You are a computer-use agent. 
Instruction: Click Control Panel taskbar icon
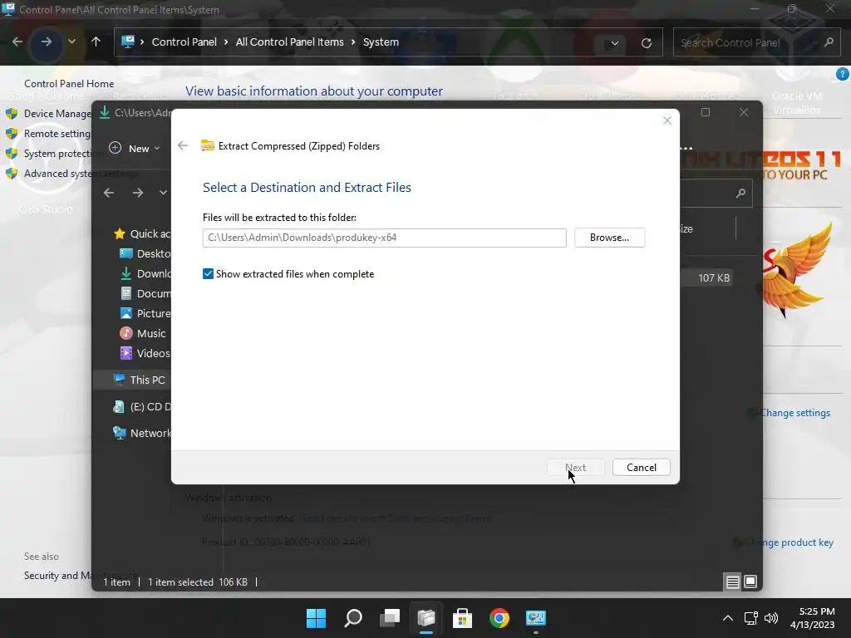point(536,618)
